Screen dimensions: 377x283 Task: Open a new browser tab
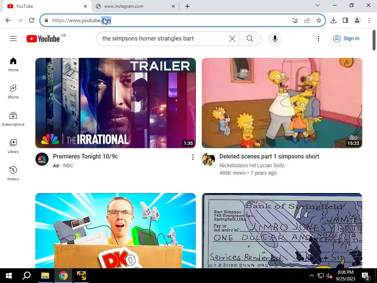tap(187, 6)
